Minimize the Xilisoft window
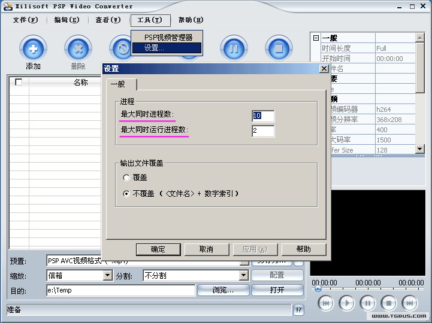 [400, 7]
